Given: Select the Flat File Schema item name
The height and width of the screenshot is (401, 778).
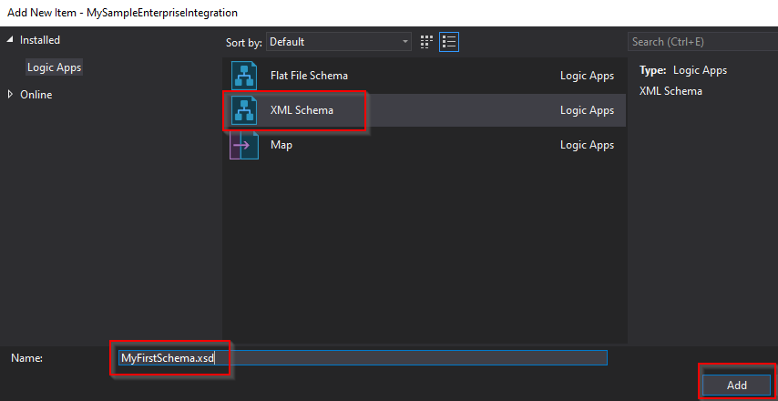Looking at the screenshot, I should tap(309, 76).
